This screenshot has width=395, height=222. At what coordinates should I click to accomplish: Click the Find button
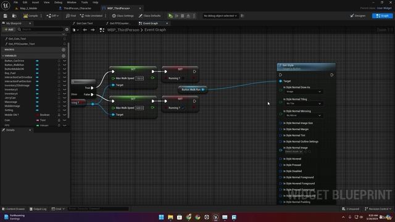[x=71, y=16]
